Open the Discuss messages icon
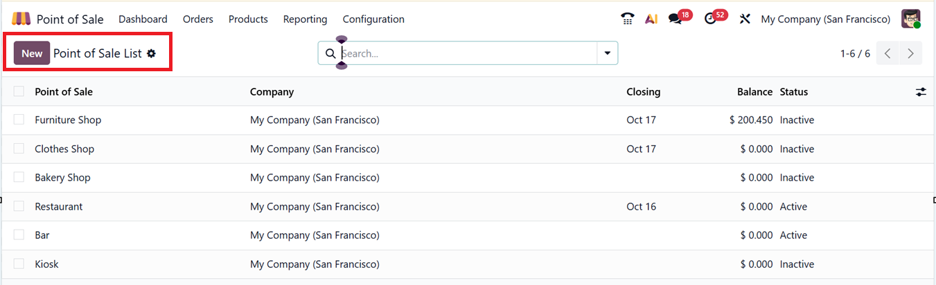Screen dimensions: 936x285 point(675,19)
